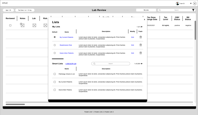Click search magnifier in Smart Lists search
The width and height of the screenshot is (198, 115).
(94, 64)
